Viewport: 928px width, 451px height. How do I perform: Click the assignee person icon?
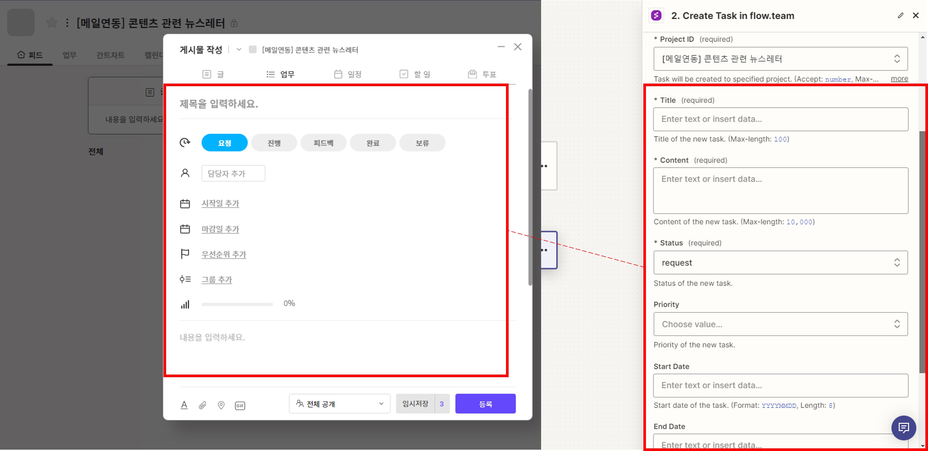tap(185, 173)
